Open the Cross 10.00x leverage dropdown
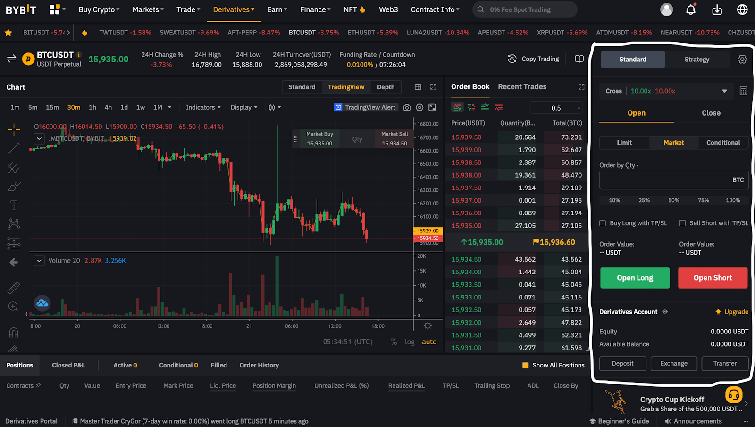Screen dimensions: 755x427 click(x=666, y=91)
